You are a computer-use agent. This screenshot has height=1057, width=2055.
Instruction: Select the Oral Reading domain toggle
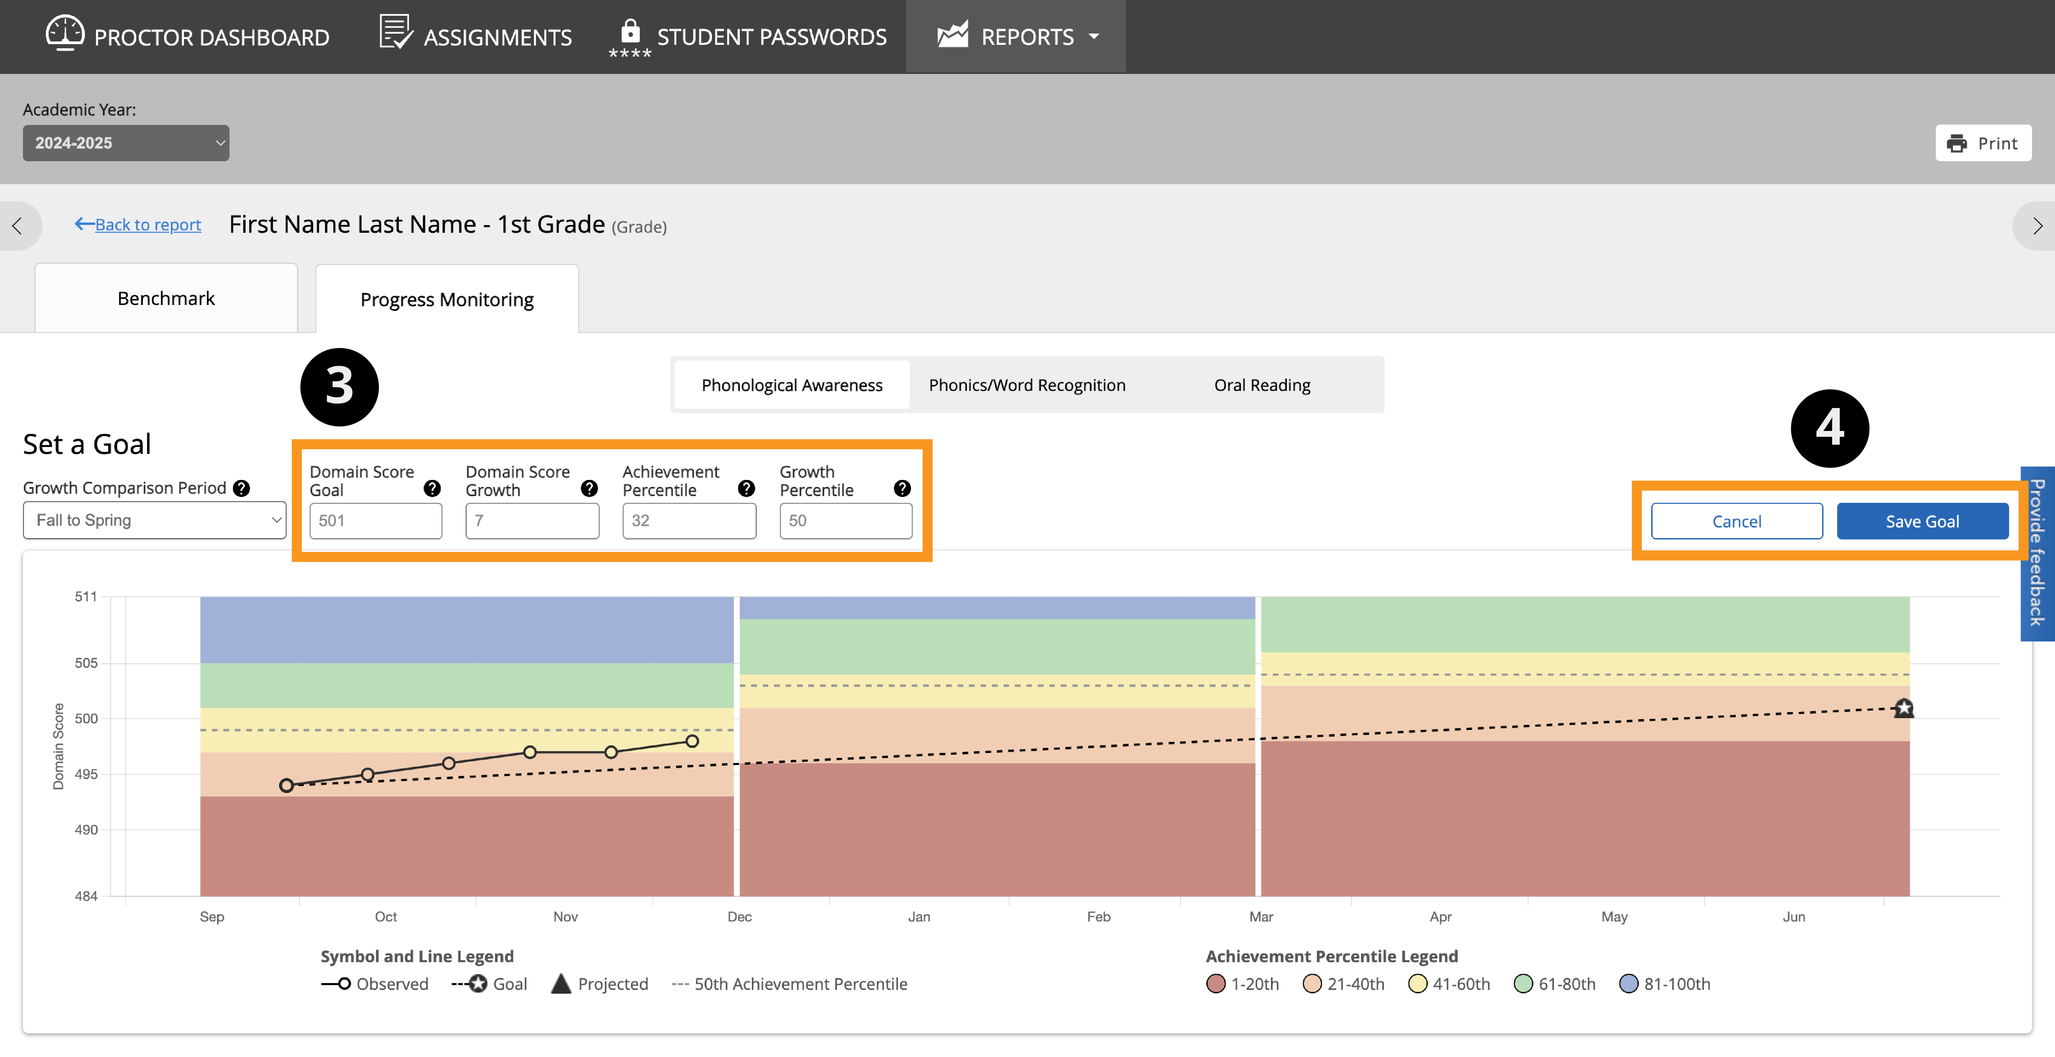1262,385
